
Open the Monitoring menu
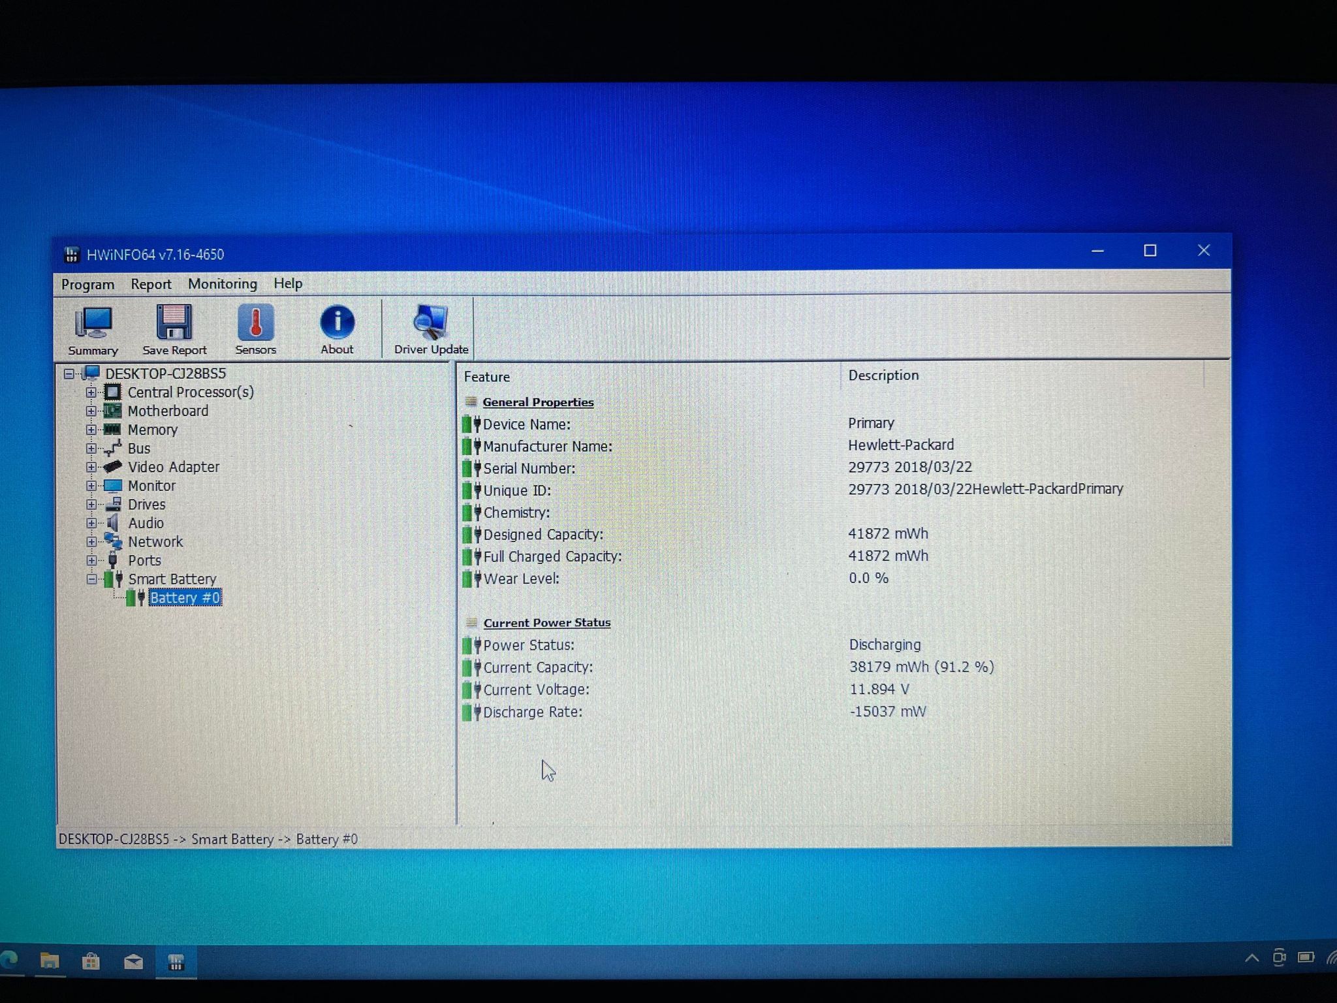tap(222, 284)
